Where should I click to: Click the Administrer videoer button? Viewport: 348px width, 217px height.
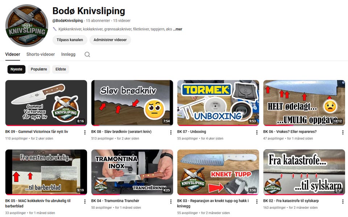pyautogui.click(x=110, y=40)
